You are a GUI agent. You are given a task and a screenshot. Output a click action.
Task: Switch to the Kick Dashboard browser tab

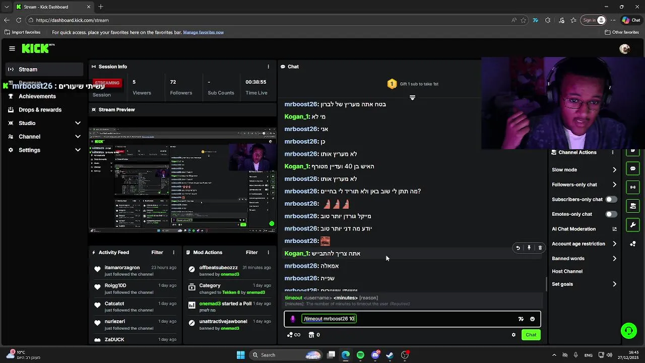[x=53, y=7]
